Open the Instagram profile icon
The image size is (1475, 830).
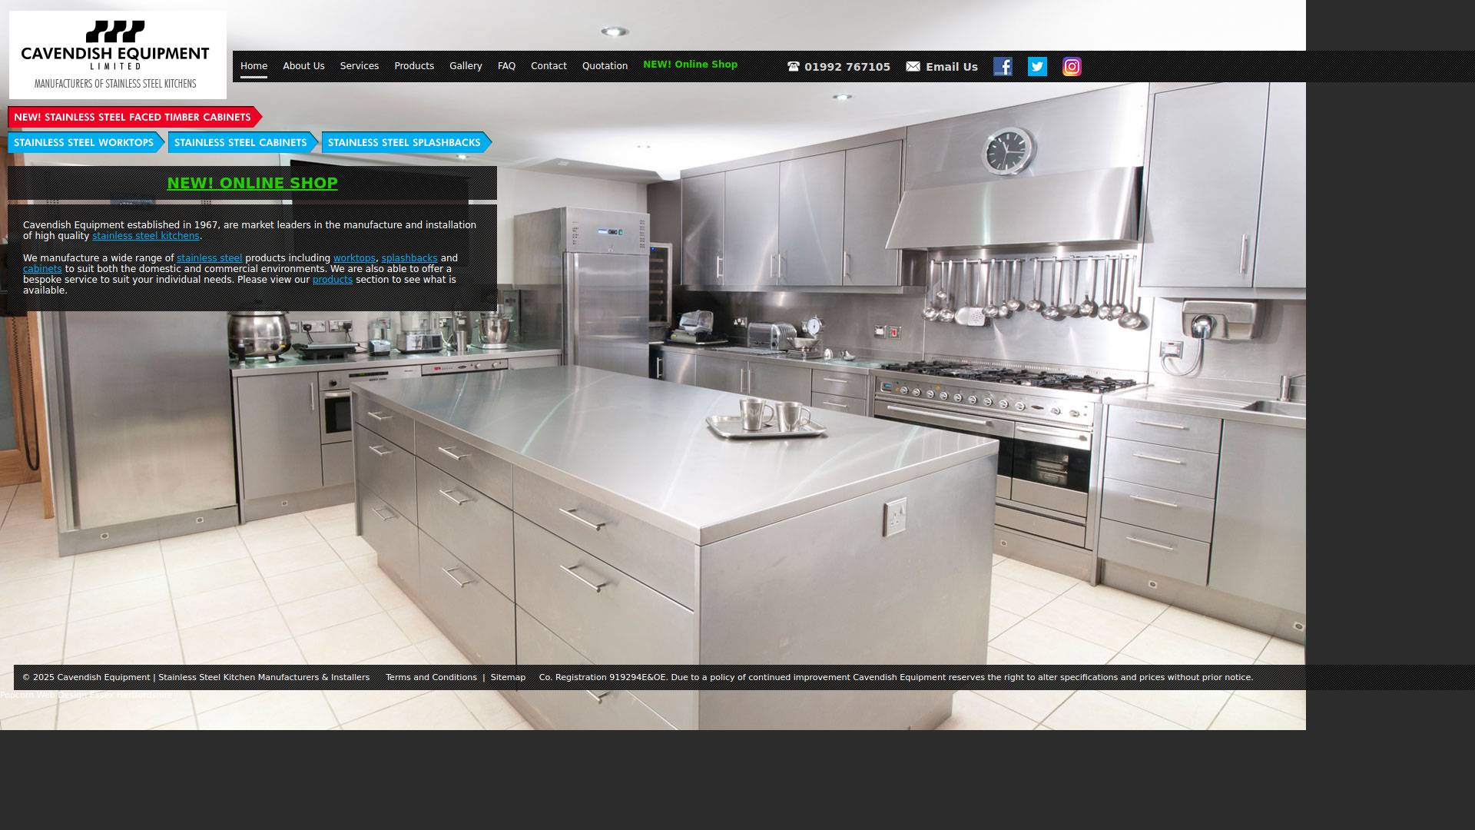tap(1072, 67)
